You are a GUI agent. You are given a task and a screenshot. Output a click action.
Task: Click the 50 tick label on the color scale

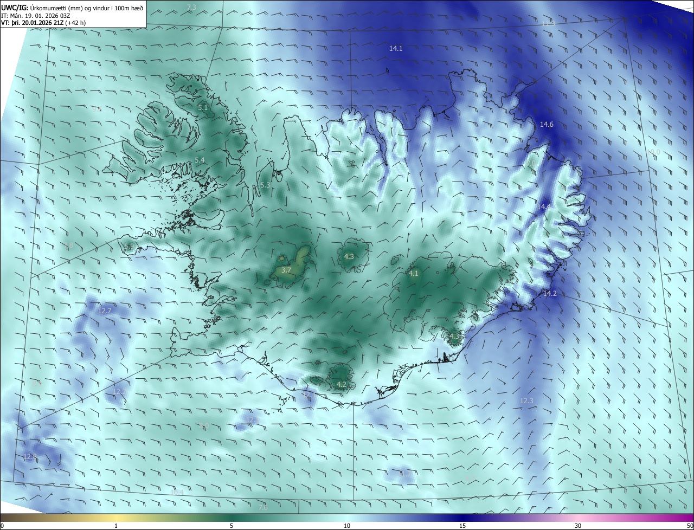pos(690,526)
